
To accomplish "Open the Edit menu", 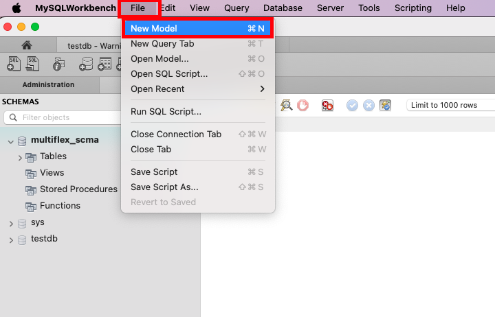I will tap(168, 8).
